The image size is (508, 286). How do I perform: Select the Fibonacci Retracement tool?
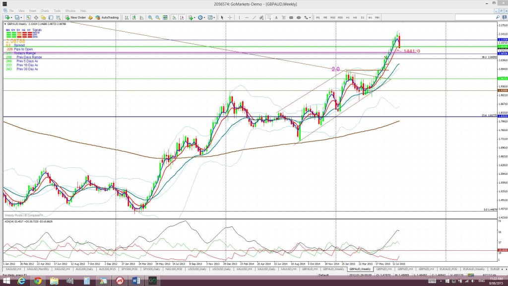(269, 17)
